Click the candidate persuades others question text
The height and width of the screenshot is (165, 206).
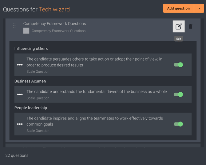tap(94, 62)
